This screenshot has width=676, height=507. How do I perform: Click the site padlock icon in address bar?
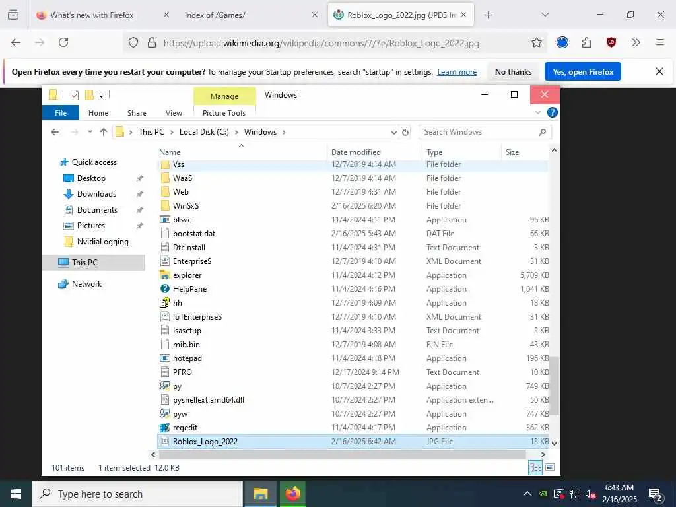point(152,43)
